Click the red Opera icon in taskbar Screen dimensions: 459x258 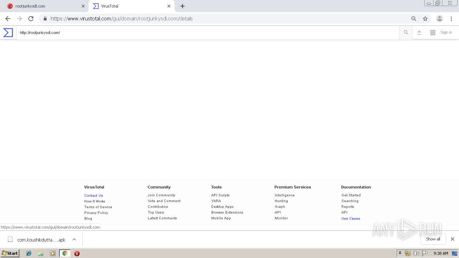[77, 253]
